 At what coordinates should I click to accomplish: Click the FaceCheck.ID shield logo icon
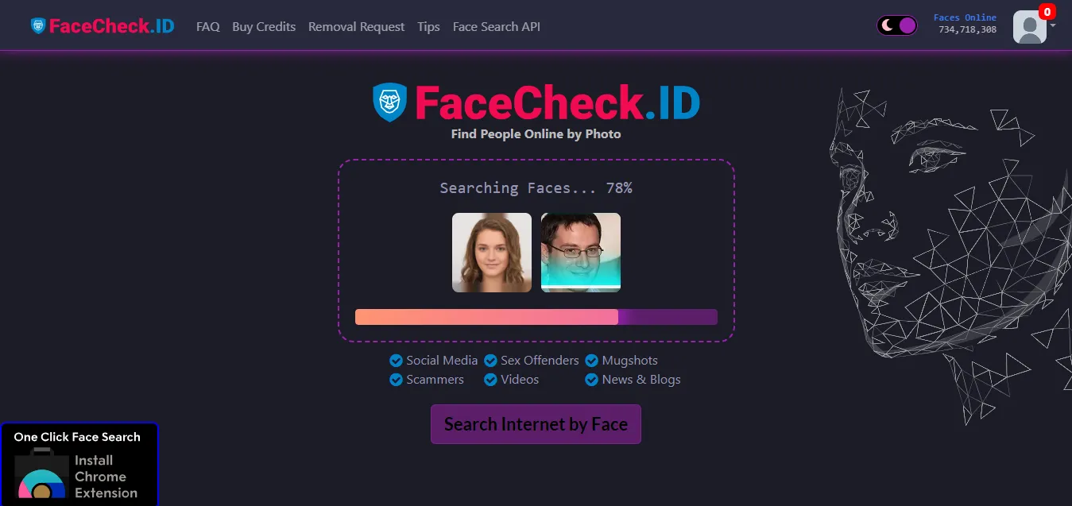(37, 25)
